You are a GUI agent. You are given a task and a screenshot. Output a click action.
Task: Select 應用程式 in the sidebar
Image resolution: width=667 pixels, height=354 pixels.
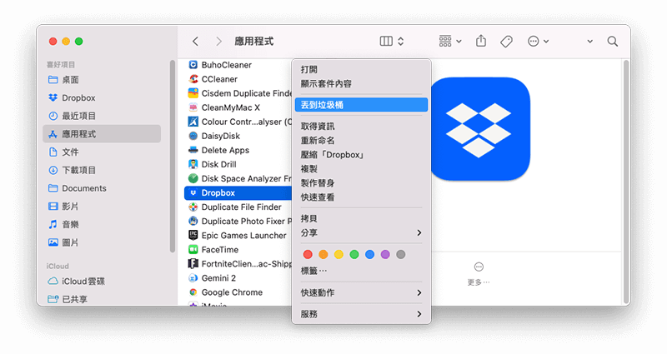102,134
